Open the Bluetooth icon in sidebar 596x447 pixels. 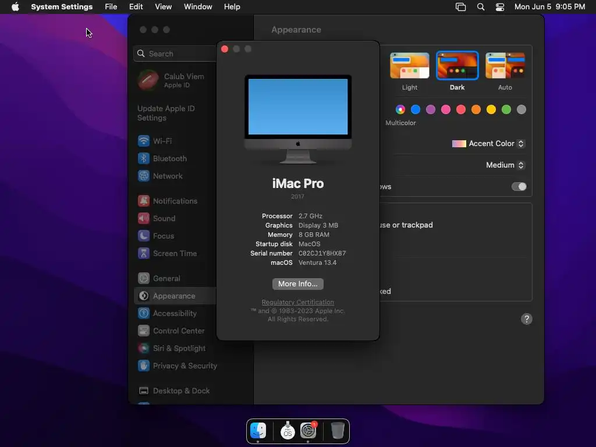pos(144,158)
